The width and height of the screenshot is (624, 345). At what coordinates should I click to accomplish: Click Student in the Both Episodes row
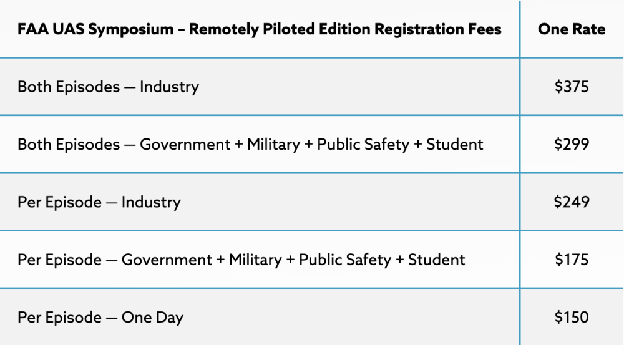(x=455, y=144)
